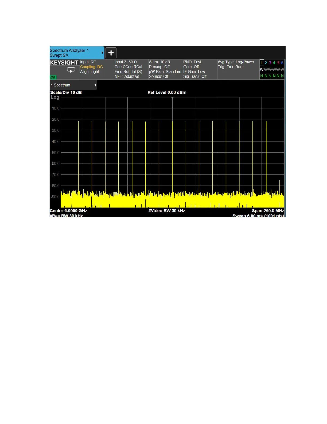The height and width of the screenshot is (424, 327).
Task: Select trace 2 in trace indicator
Action: (x=266, y=63)
